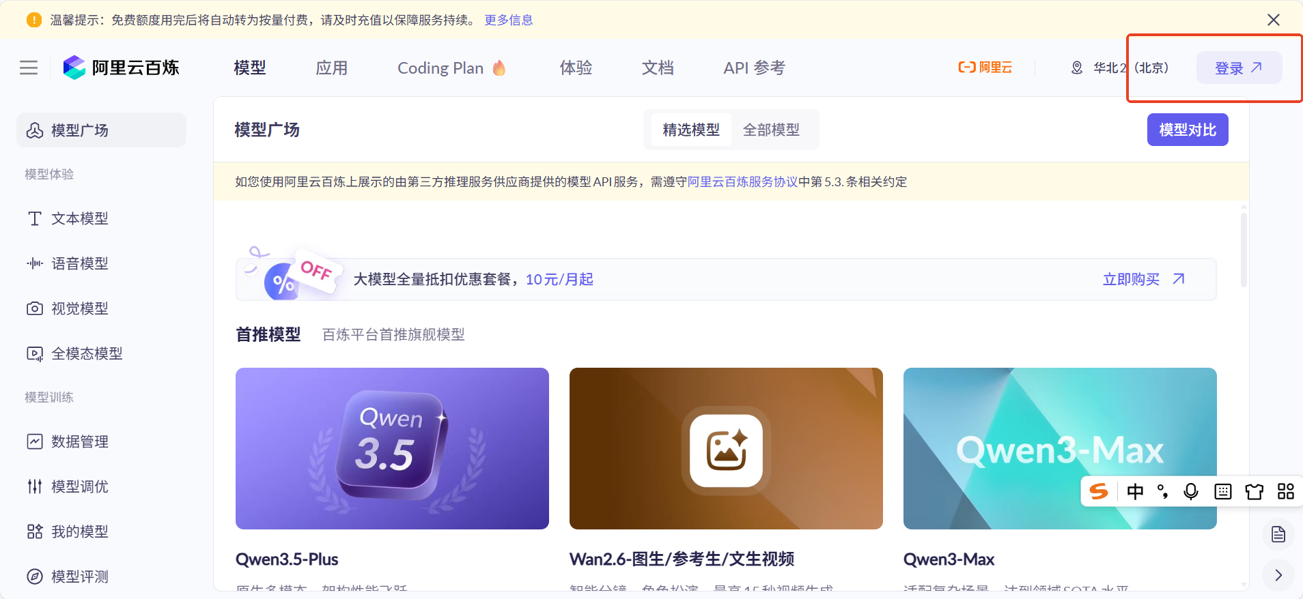This screenshot has height=599, width=1303.
Task: Click the Qwen3-Max model title
Action: click(x=949, y=559)
